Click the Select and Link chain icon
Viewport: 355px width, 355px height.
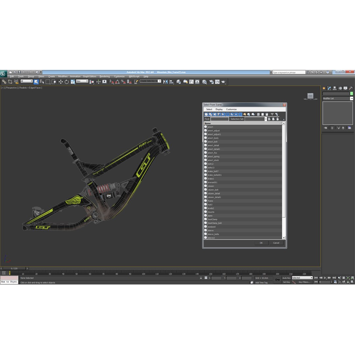(4, 82)
